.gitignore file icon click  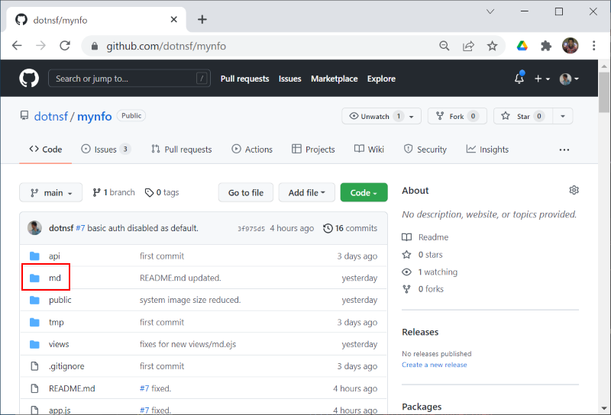[34, 366]
